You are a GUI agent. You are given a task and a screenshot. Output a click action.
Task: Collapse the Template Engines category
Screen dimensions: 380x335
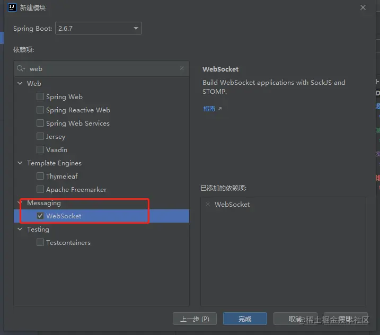20,163
